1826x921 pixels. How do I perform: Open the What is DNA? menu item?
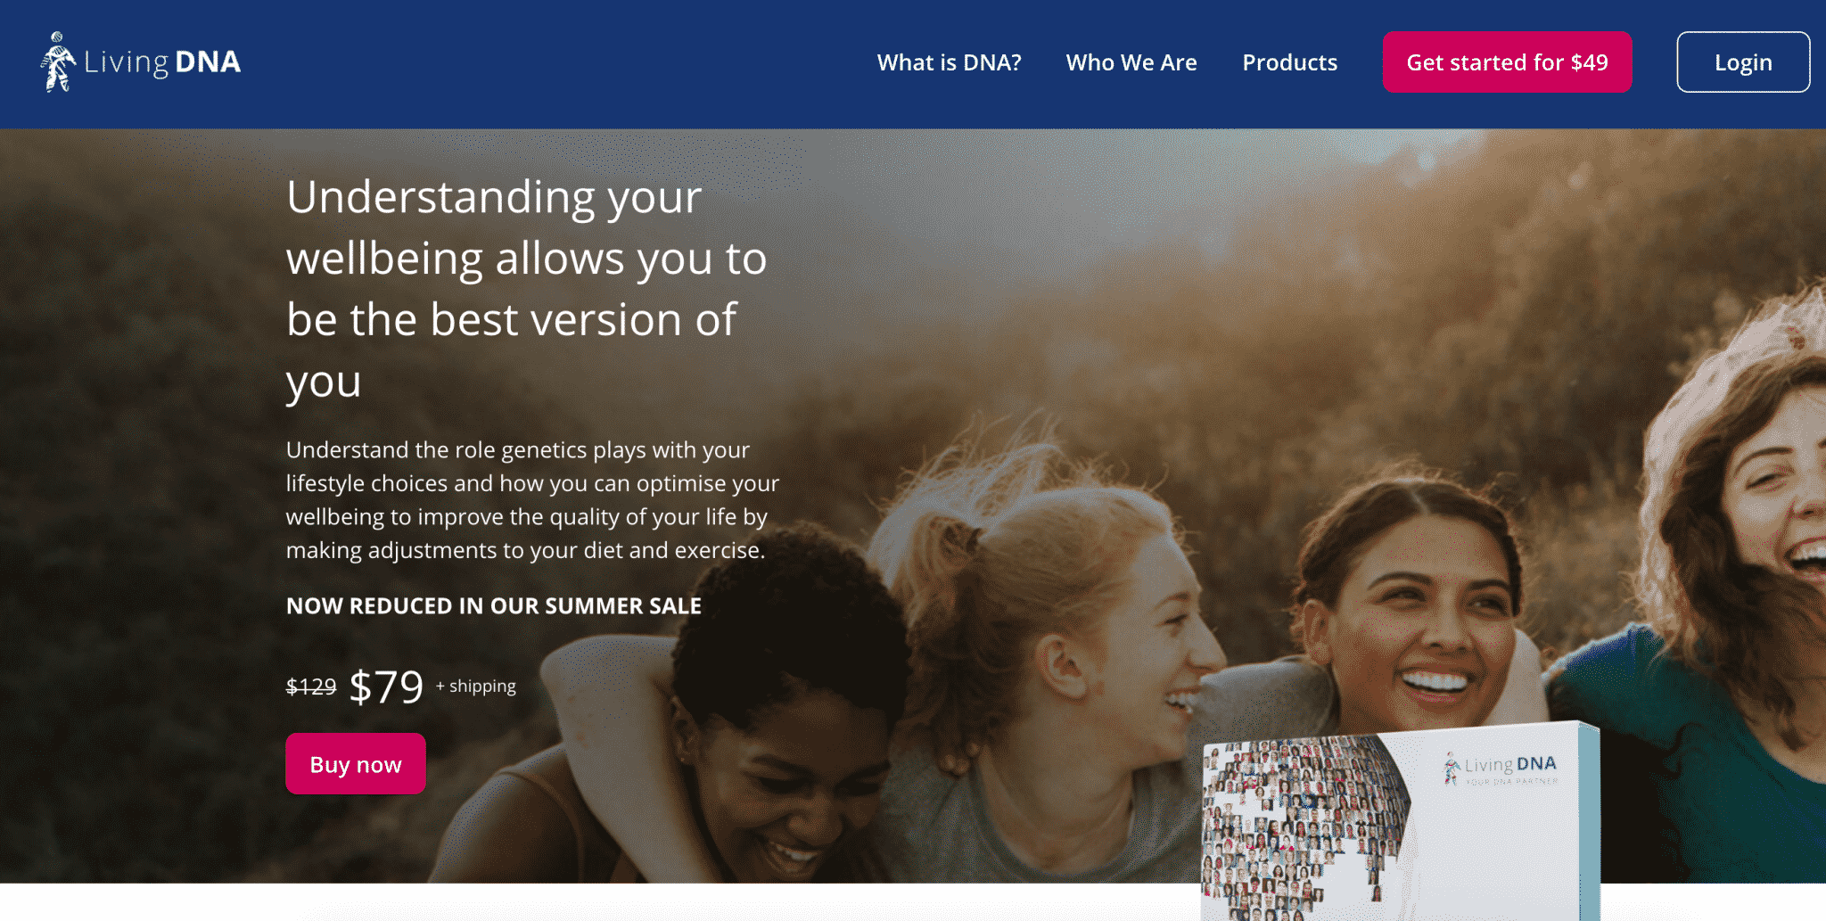point(949,62)
